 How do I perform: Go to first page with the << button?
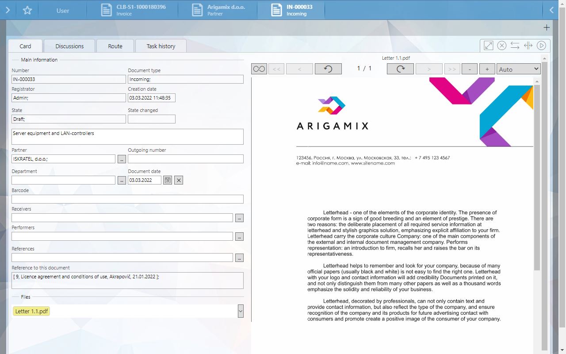click(x=276, y=69)
